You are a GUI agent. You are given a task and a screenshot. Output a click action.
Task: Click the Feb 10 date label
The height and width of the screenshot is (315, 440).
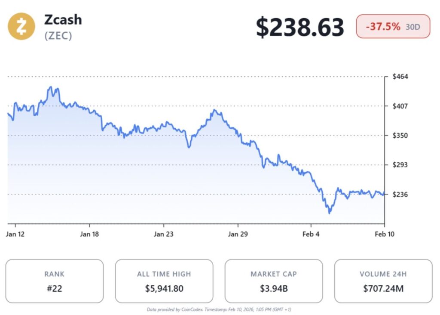point(384,234)
